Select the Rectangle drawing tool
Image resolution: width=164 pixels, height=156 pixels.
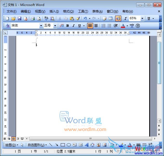click(63, 145)
